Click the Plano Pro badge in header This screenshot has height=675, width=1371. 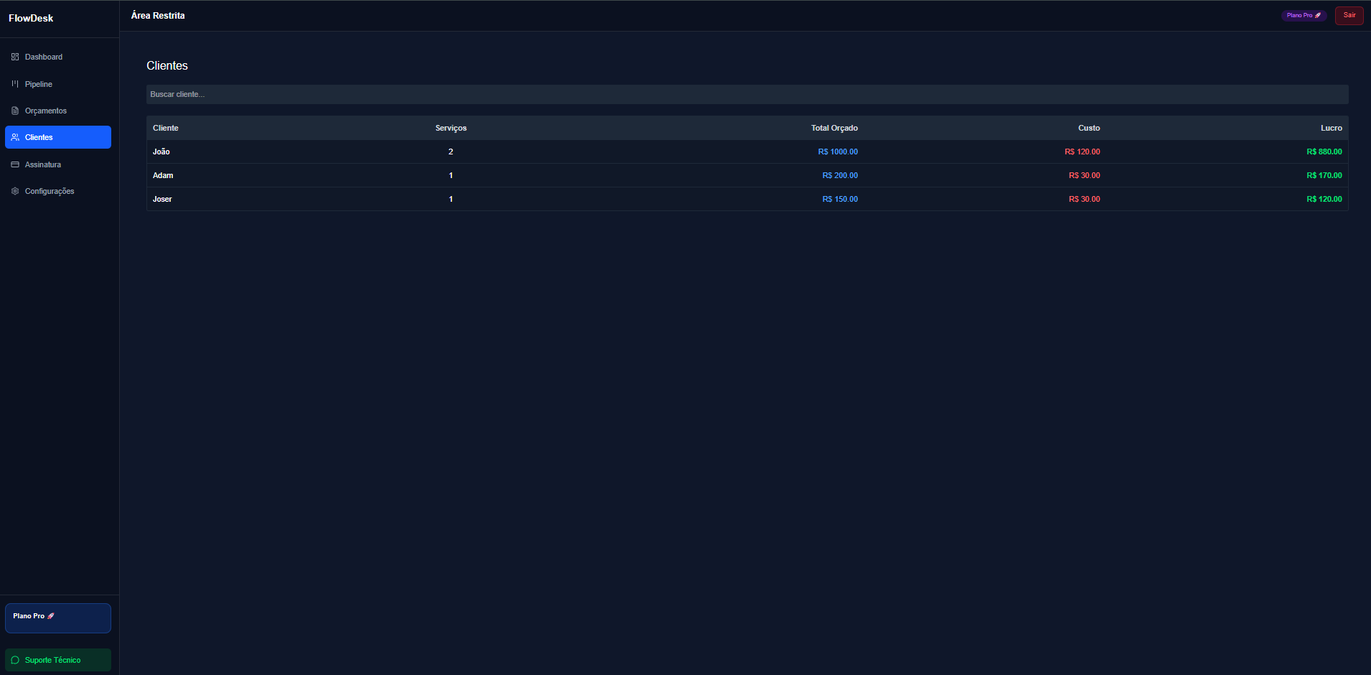click(x=1304, y=15)
